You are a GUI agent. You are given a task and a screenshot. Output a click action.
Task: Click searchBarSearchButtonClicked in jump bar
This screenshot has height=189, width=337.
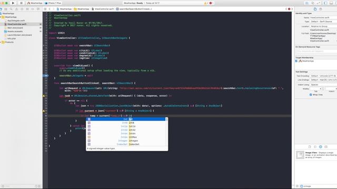coord(134,9)
